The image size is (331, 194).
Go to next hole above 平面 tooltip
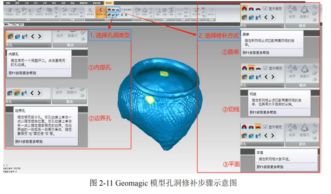[x=273, y=136]
